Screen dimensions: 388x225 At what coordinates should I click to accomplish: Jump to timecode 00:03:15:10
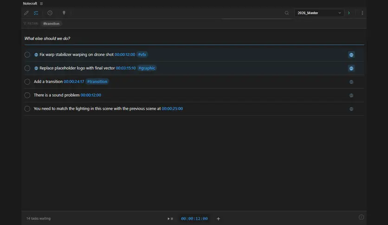126,68
